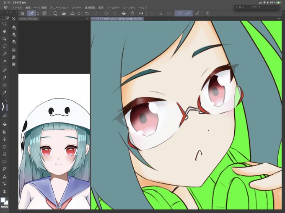The image size is (285, 213).
Task: Click the main drawing color swatch
Action: (x=3, y=200)
